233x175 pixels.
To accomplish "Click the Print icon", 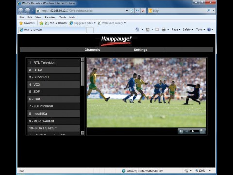I will (164, 30).
